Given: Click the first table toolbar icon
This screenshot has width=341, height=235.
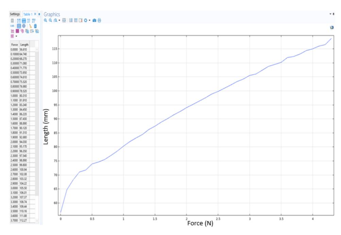Looking at the screenshot, I should pyautogui.click(x=12, y=21).
